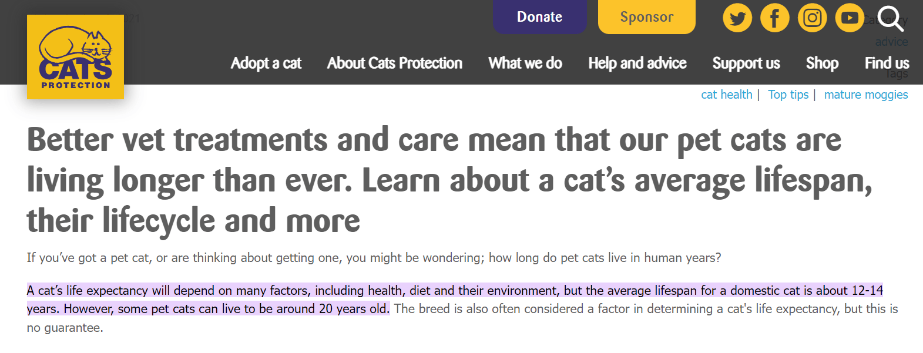This screenshot has height=353, width=923.
Task: Select the What we do menu item
Action: (525, 63)
